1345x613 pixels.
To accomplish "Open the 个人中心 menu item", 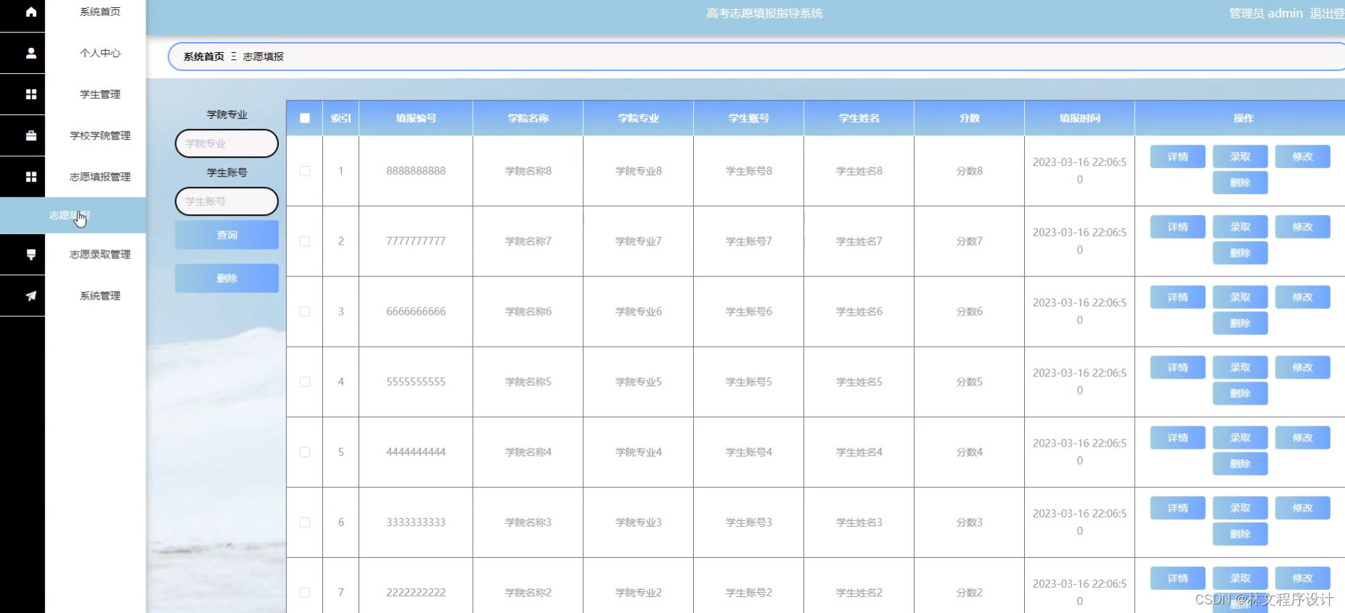I will 100,53.
